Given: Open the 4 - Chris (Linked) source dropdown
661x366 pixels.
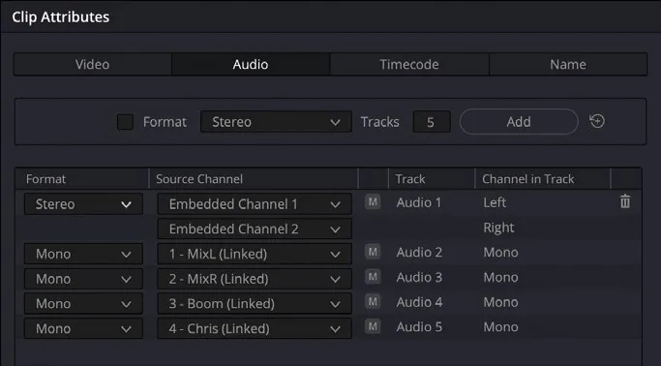Looking at the screenshot, I should [x=255, y=328].
